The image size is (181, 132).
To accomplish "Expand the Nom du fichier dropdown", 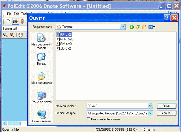I will (x=150, y=106).
